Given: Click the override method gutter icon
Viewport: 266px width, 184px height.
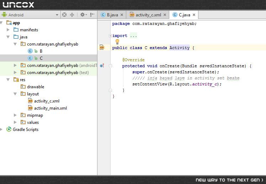Looking at the screenshot, I should [102, 66].
